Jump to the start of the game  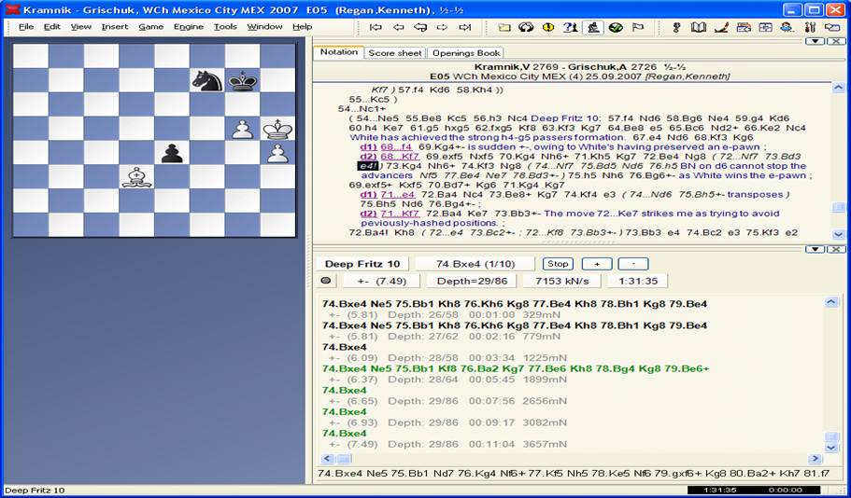pos(376,27)
